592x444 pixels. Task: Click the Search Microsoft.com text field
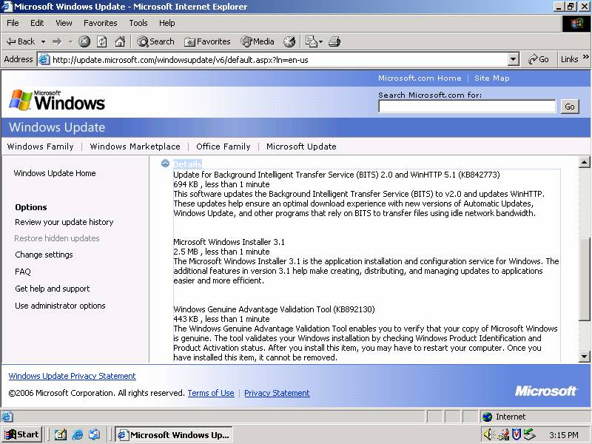[x=466, y=107]
